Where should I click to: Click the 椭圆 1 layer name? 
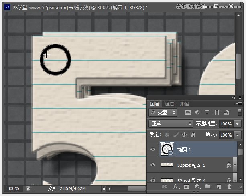coord(184,150)
